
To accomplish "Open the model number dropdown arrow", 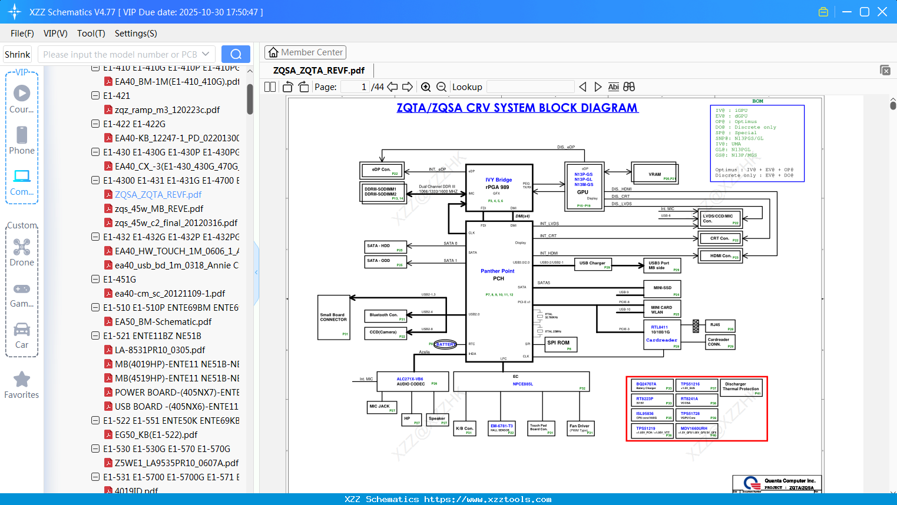I will click(x=206, y=54).
